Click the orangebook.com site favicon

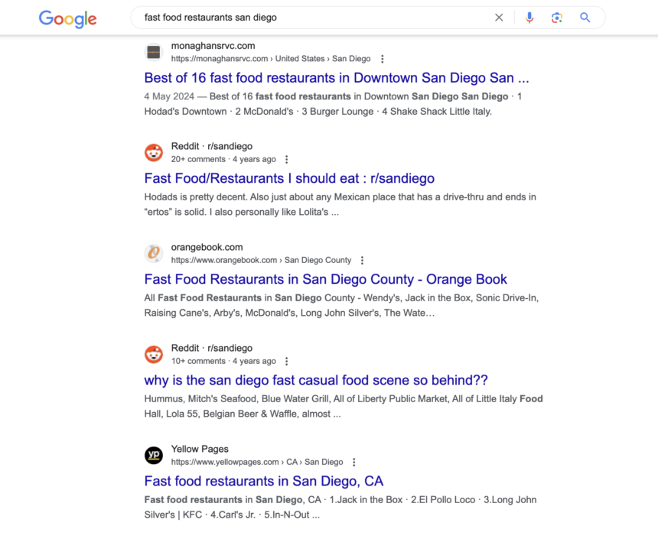pyautogui.click(x=154, y=253)
